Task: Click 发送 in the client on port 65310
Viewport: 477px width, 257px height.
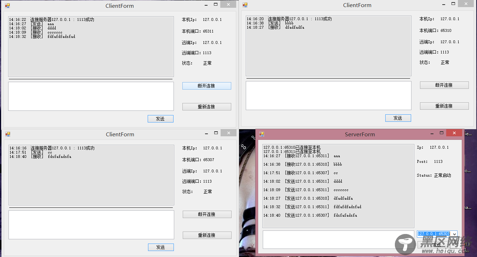Action: pos(398,118)
